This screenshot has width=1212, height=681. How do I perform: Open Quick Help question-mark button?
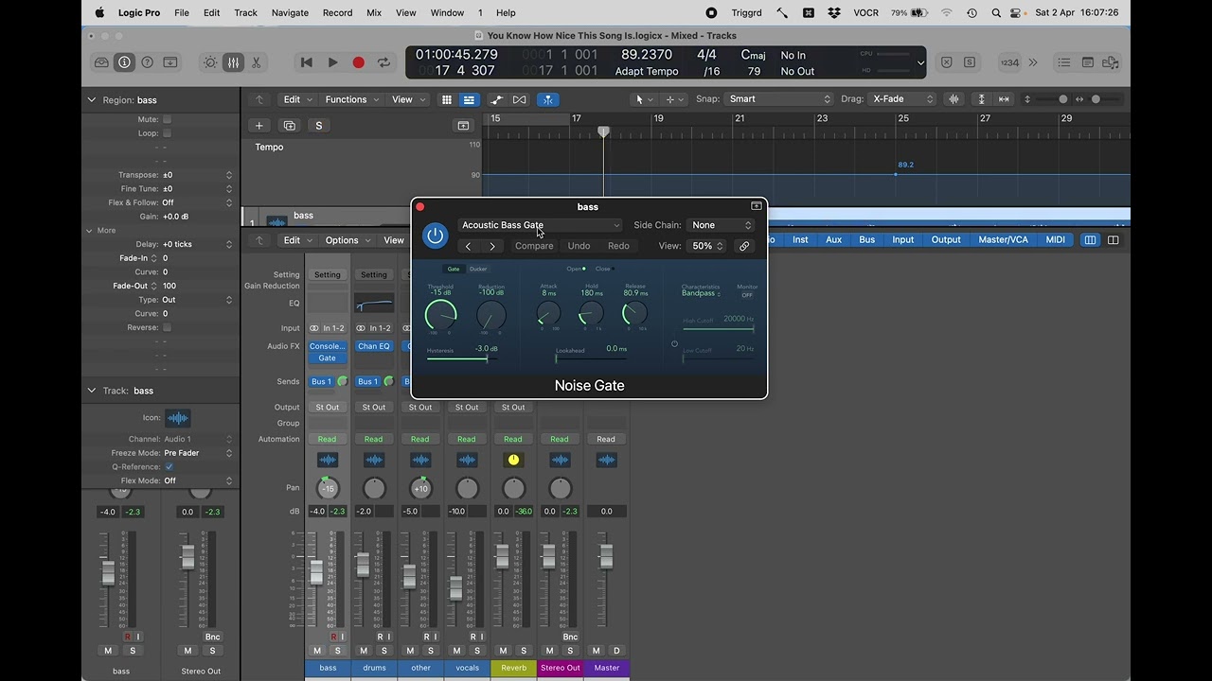coord(147,62)
